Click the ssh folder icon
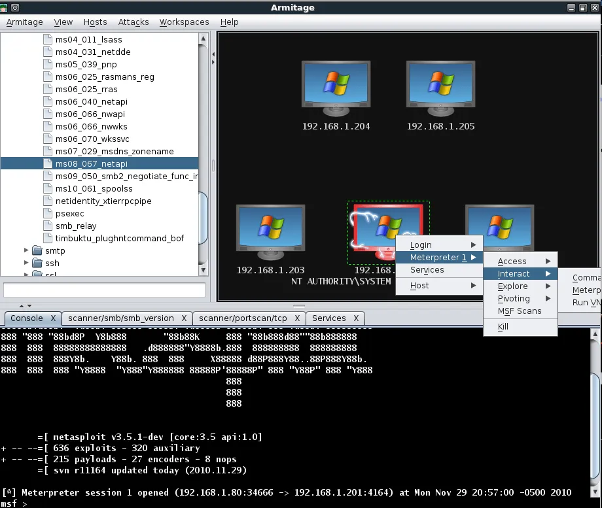The image size is (602, 508). click(37, 263)
